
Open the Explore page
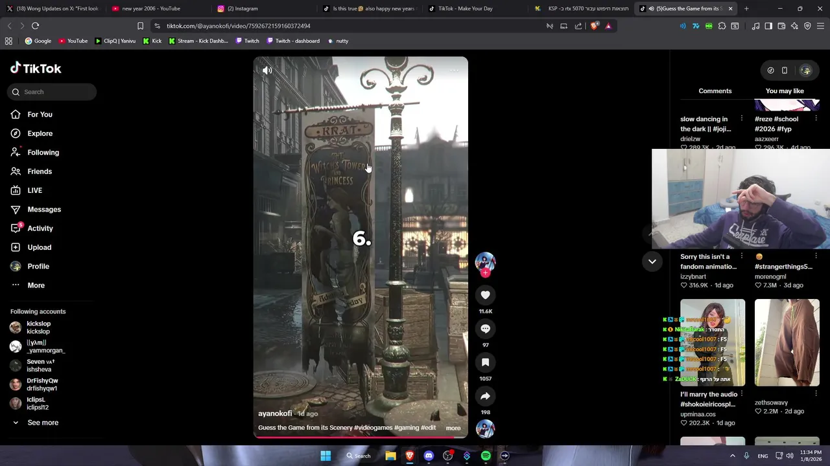(x=40, y=133)
